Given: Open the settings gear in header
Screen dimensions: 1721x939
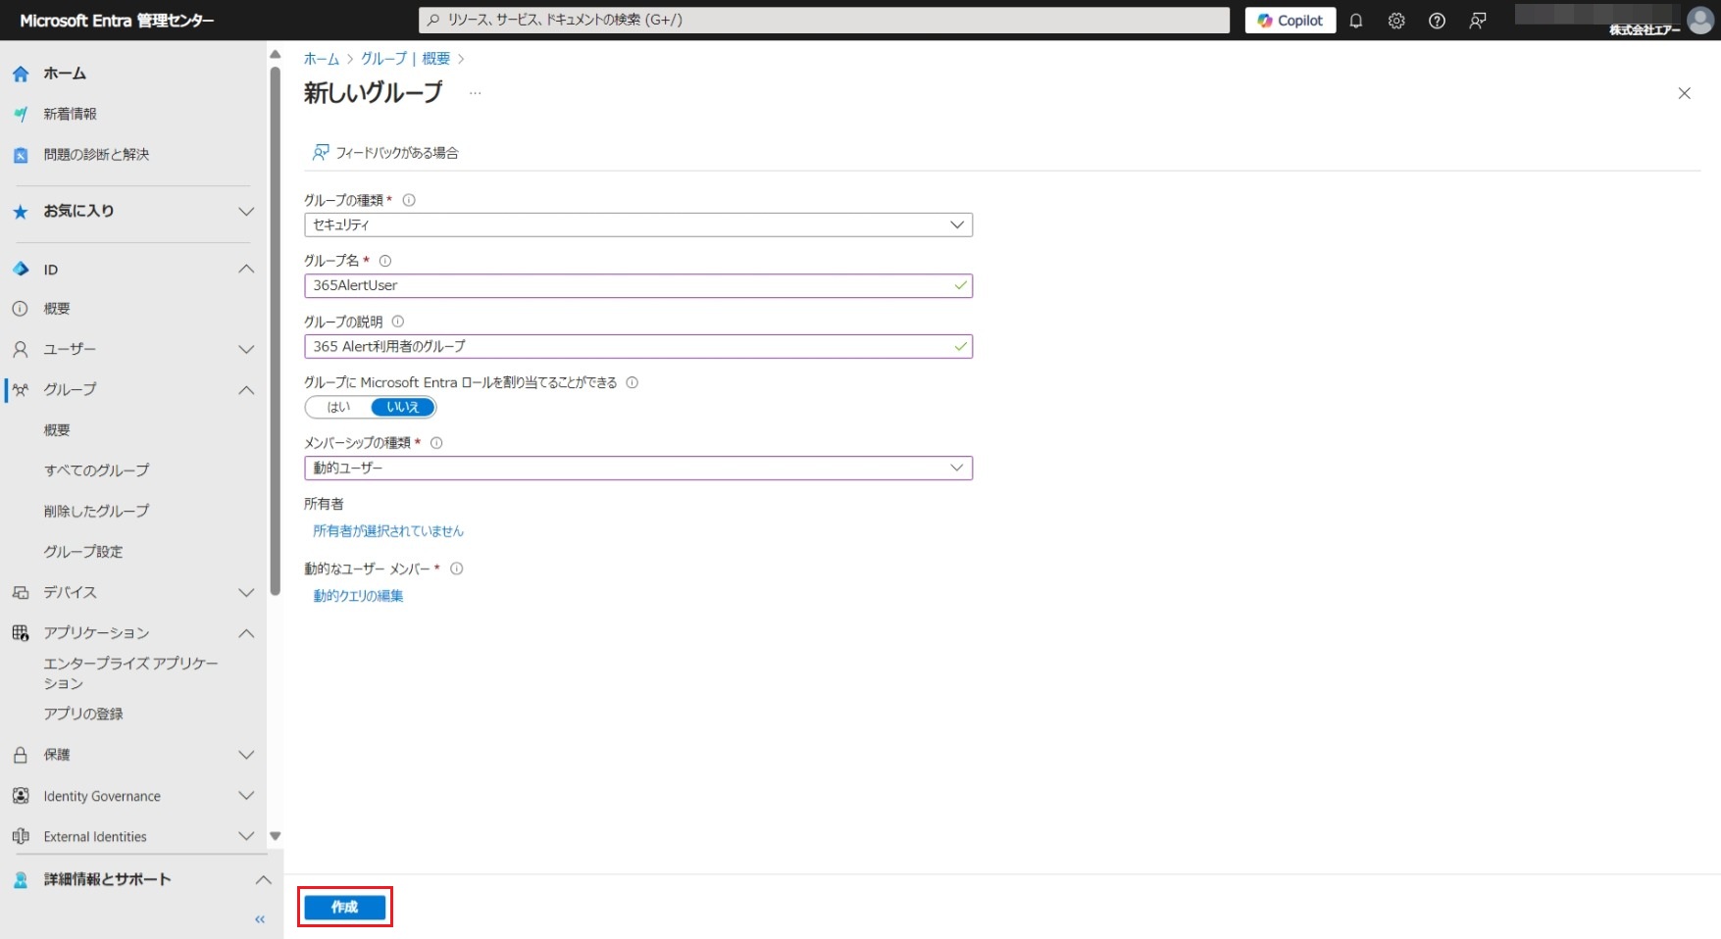Looking at the screenshot, I should tap(1396, 21).
